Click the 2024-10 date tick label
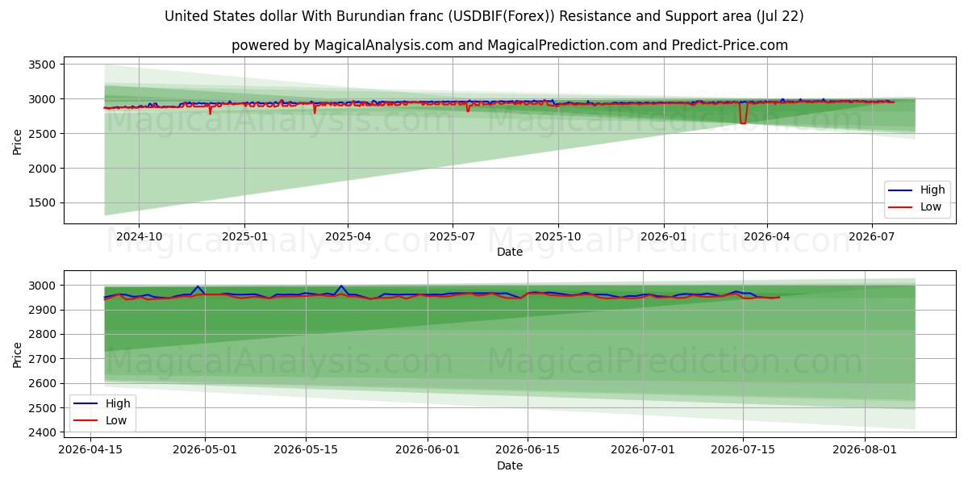This screenshot has height=484, width=968. 139,237
